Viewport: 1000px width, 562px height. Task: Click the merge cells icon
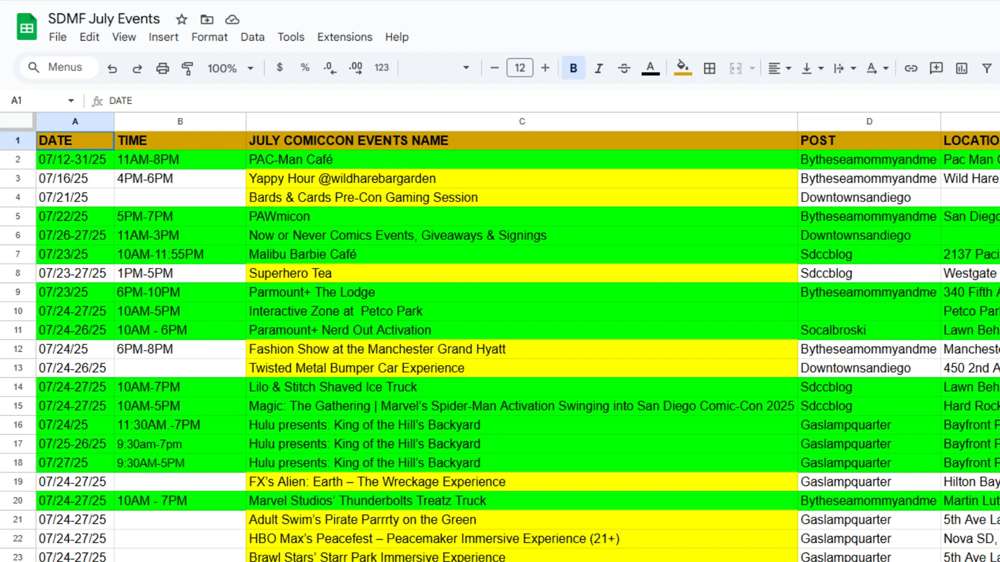(x=735, y=68)
